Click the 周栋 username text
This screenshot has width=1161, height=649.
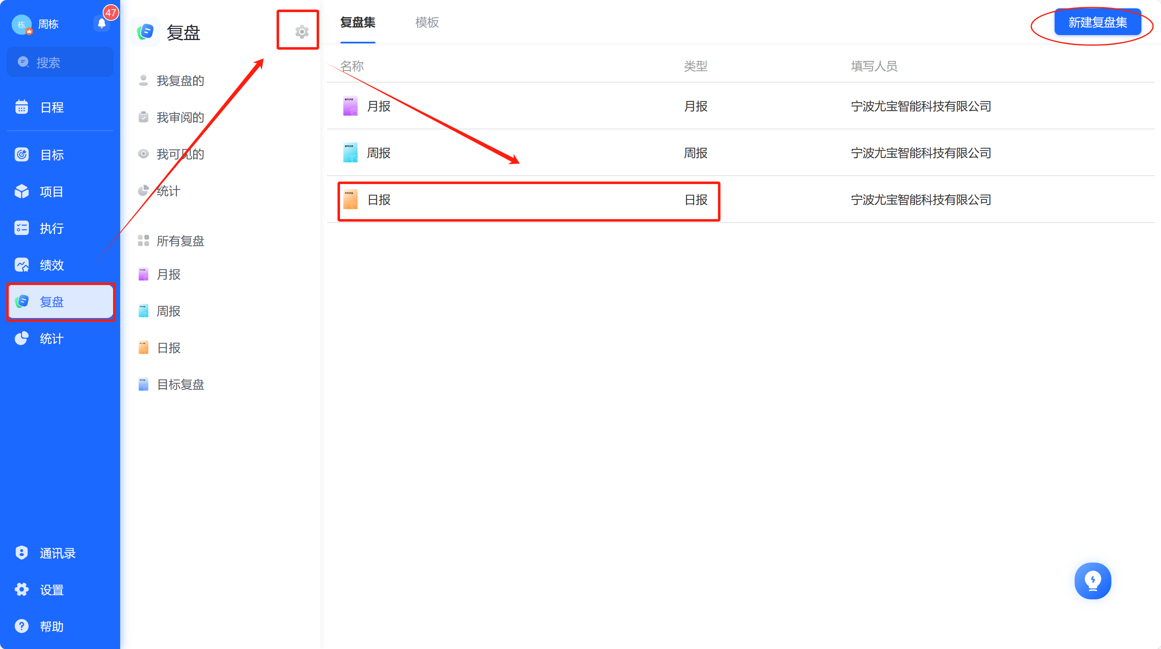pos(49,24)
